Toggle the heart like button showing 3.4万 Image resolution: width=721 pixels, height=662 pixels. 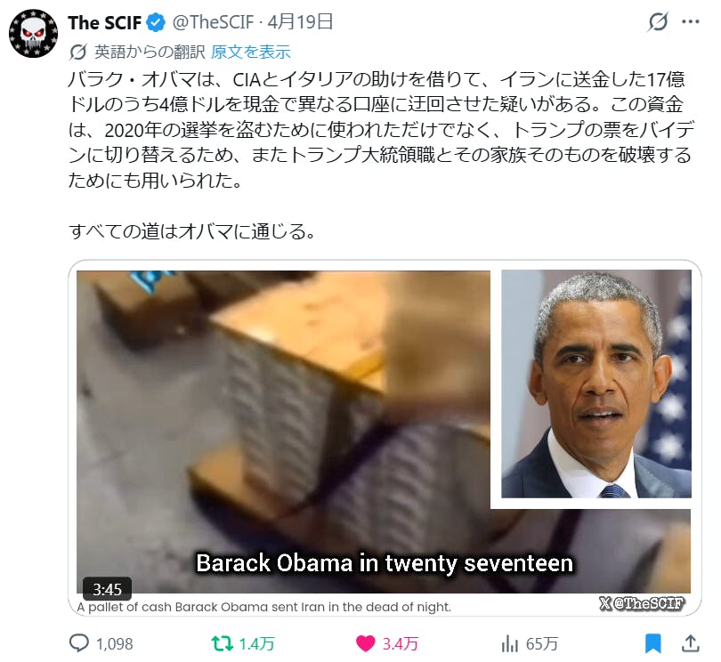[366, 643]
